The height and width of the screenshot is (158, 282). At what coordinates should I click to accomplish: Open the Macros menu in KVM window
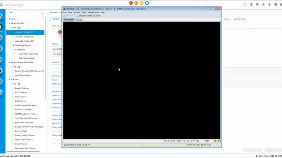[77, 12]
